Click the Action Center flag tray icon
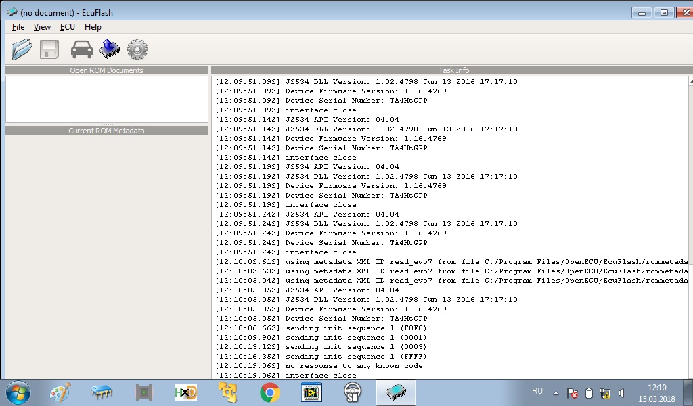This screenshot has width=693, height=406. tap(573, 392)
